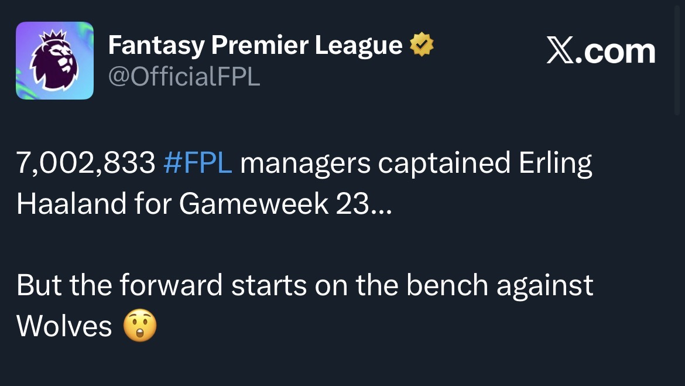Viewport: 685px width, 386px height.
Task: Click the word "Wolves" in tweet
Action: pos(64,326)
